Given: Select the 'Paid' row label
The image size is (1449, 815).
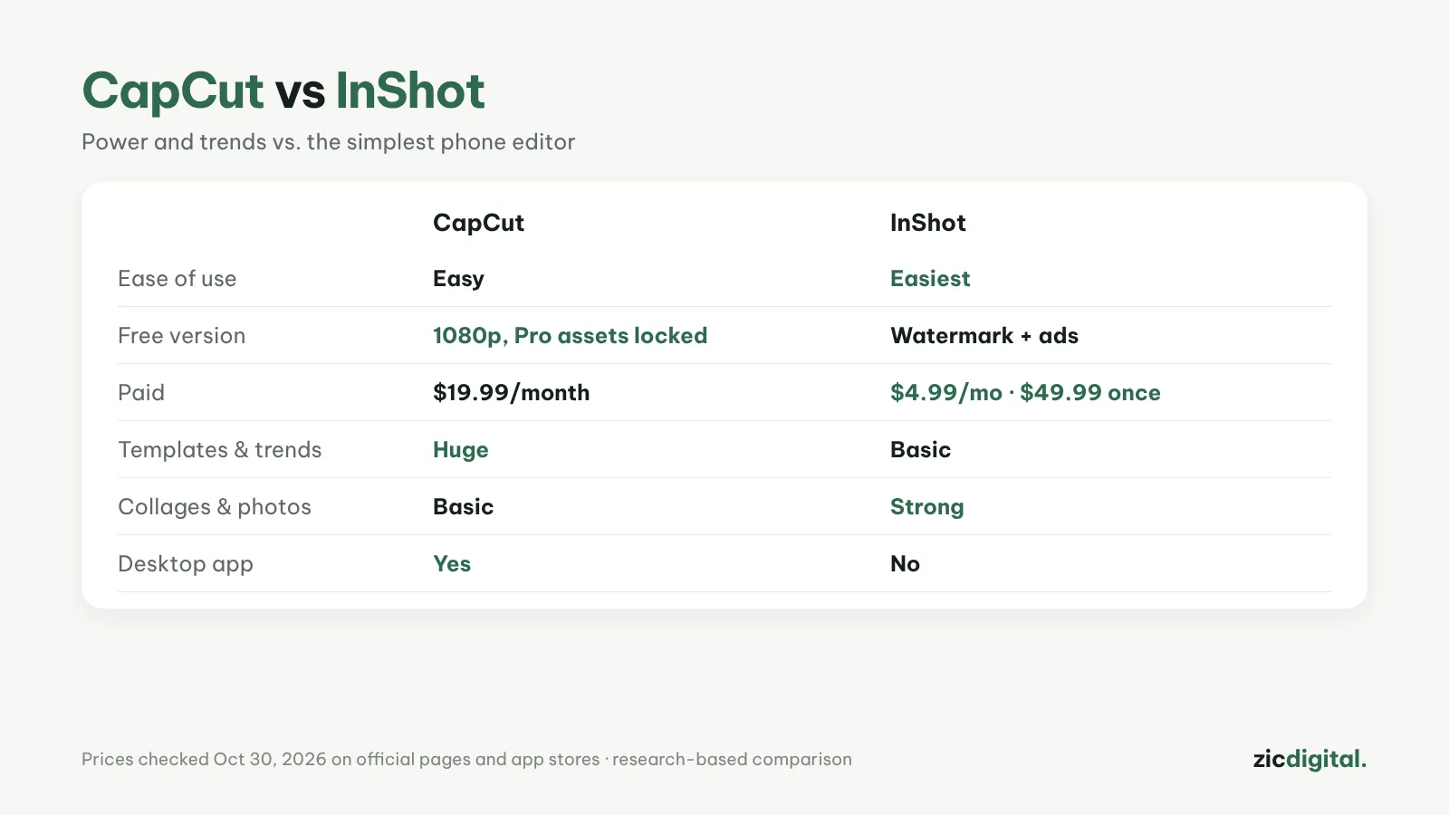Looking at the screenshot, I should point(141,393).
